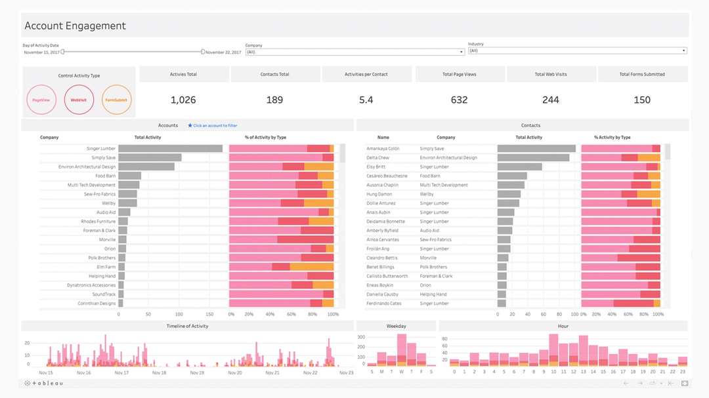Click the end handle of the date slider
The image size is (709, 398).
tap(204, 52)
